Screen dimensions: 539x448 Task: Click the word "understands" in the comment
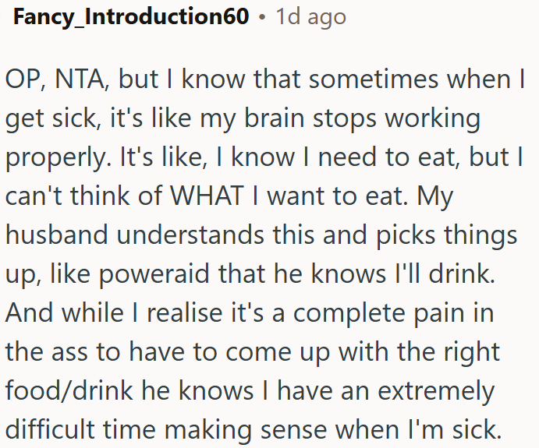190,235
